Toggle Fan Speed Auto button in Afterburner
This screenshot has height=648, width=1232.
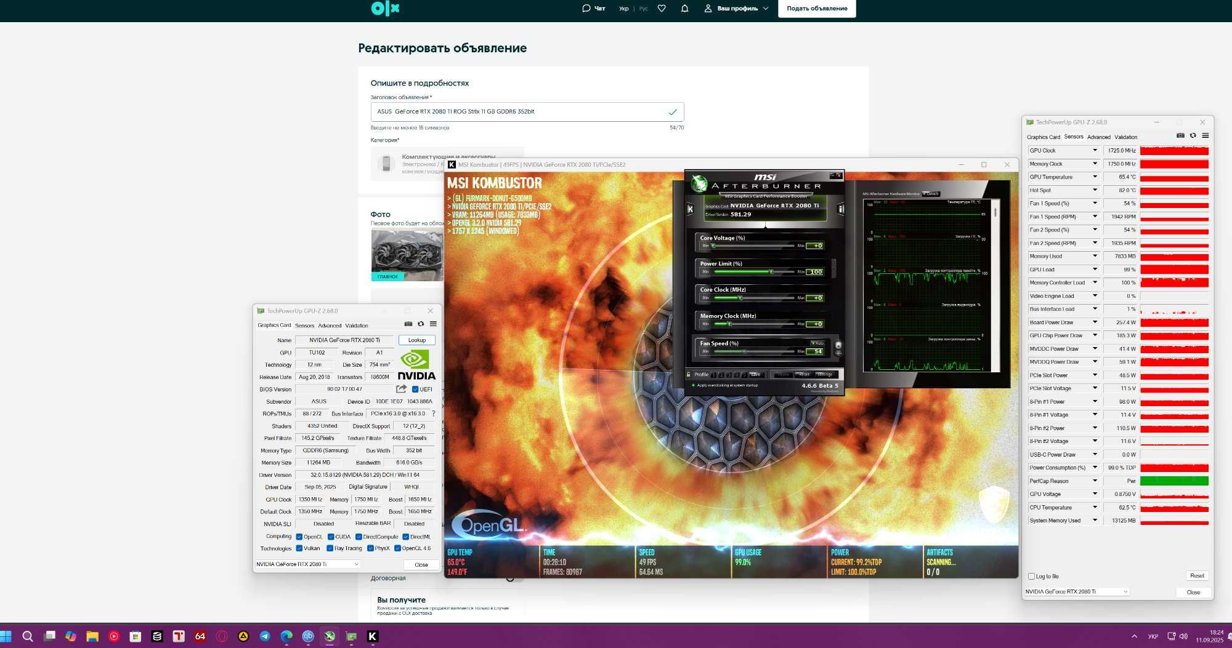pos(817,343)
